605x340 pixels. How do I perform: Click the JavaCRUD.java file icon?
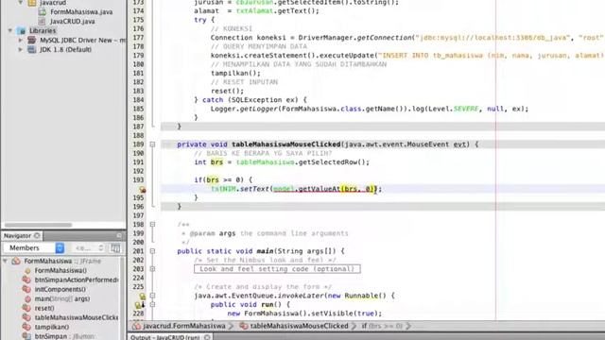click(x=43, y=21)
